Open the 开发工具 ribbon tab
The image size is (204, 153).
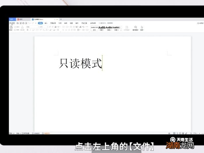tap(84, 23)
